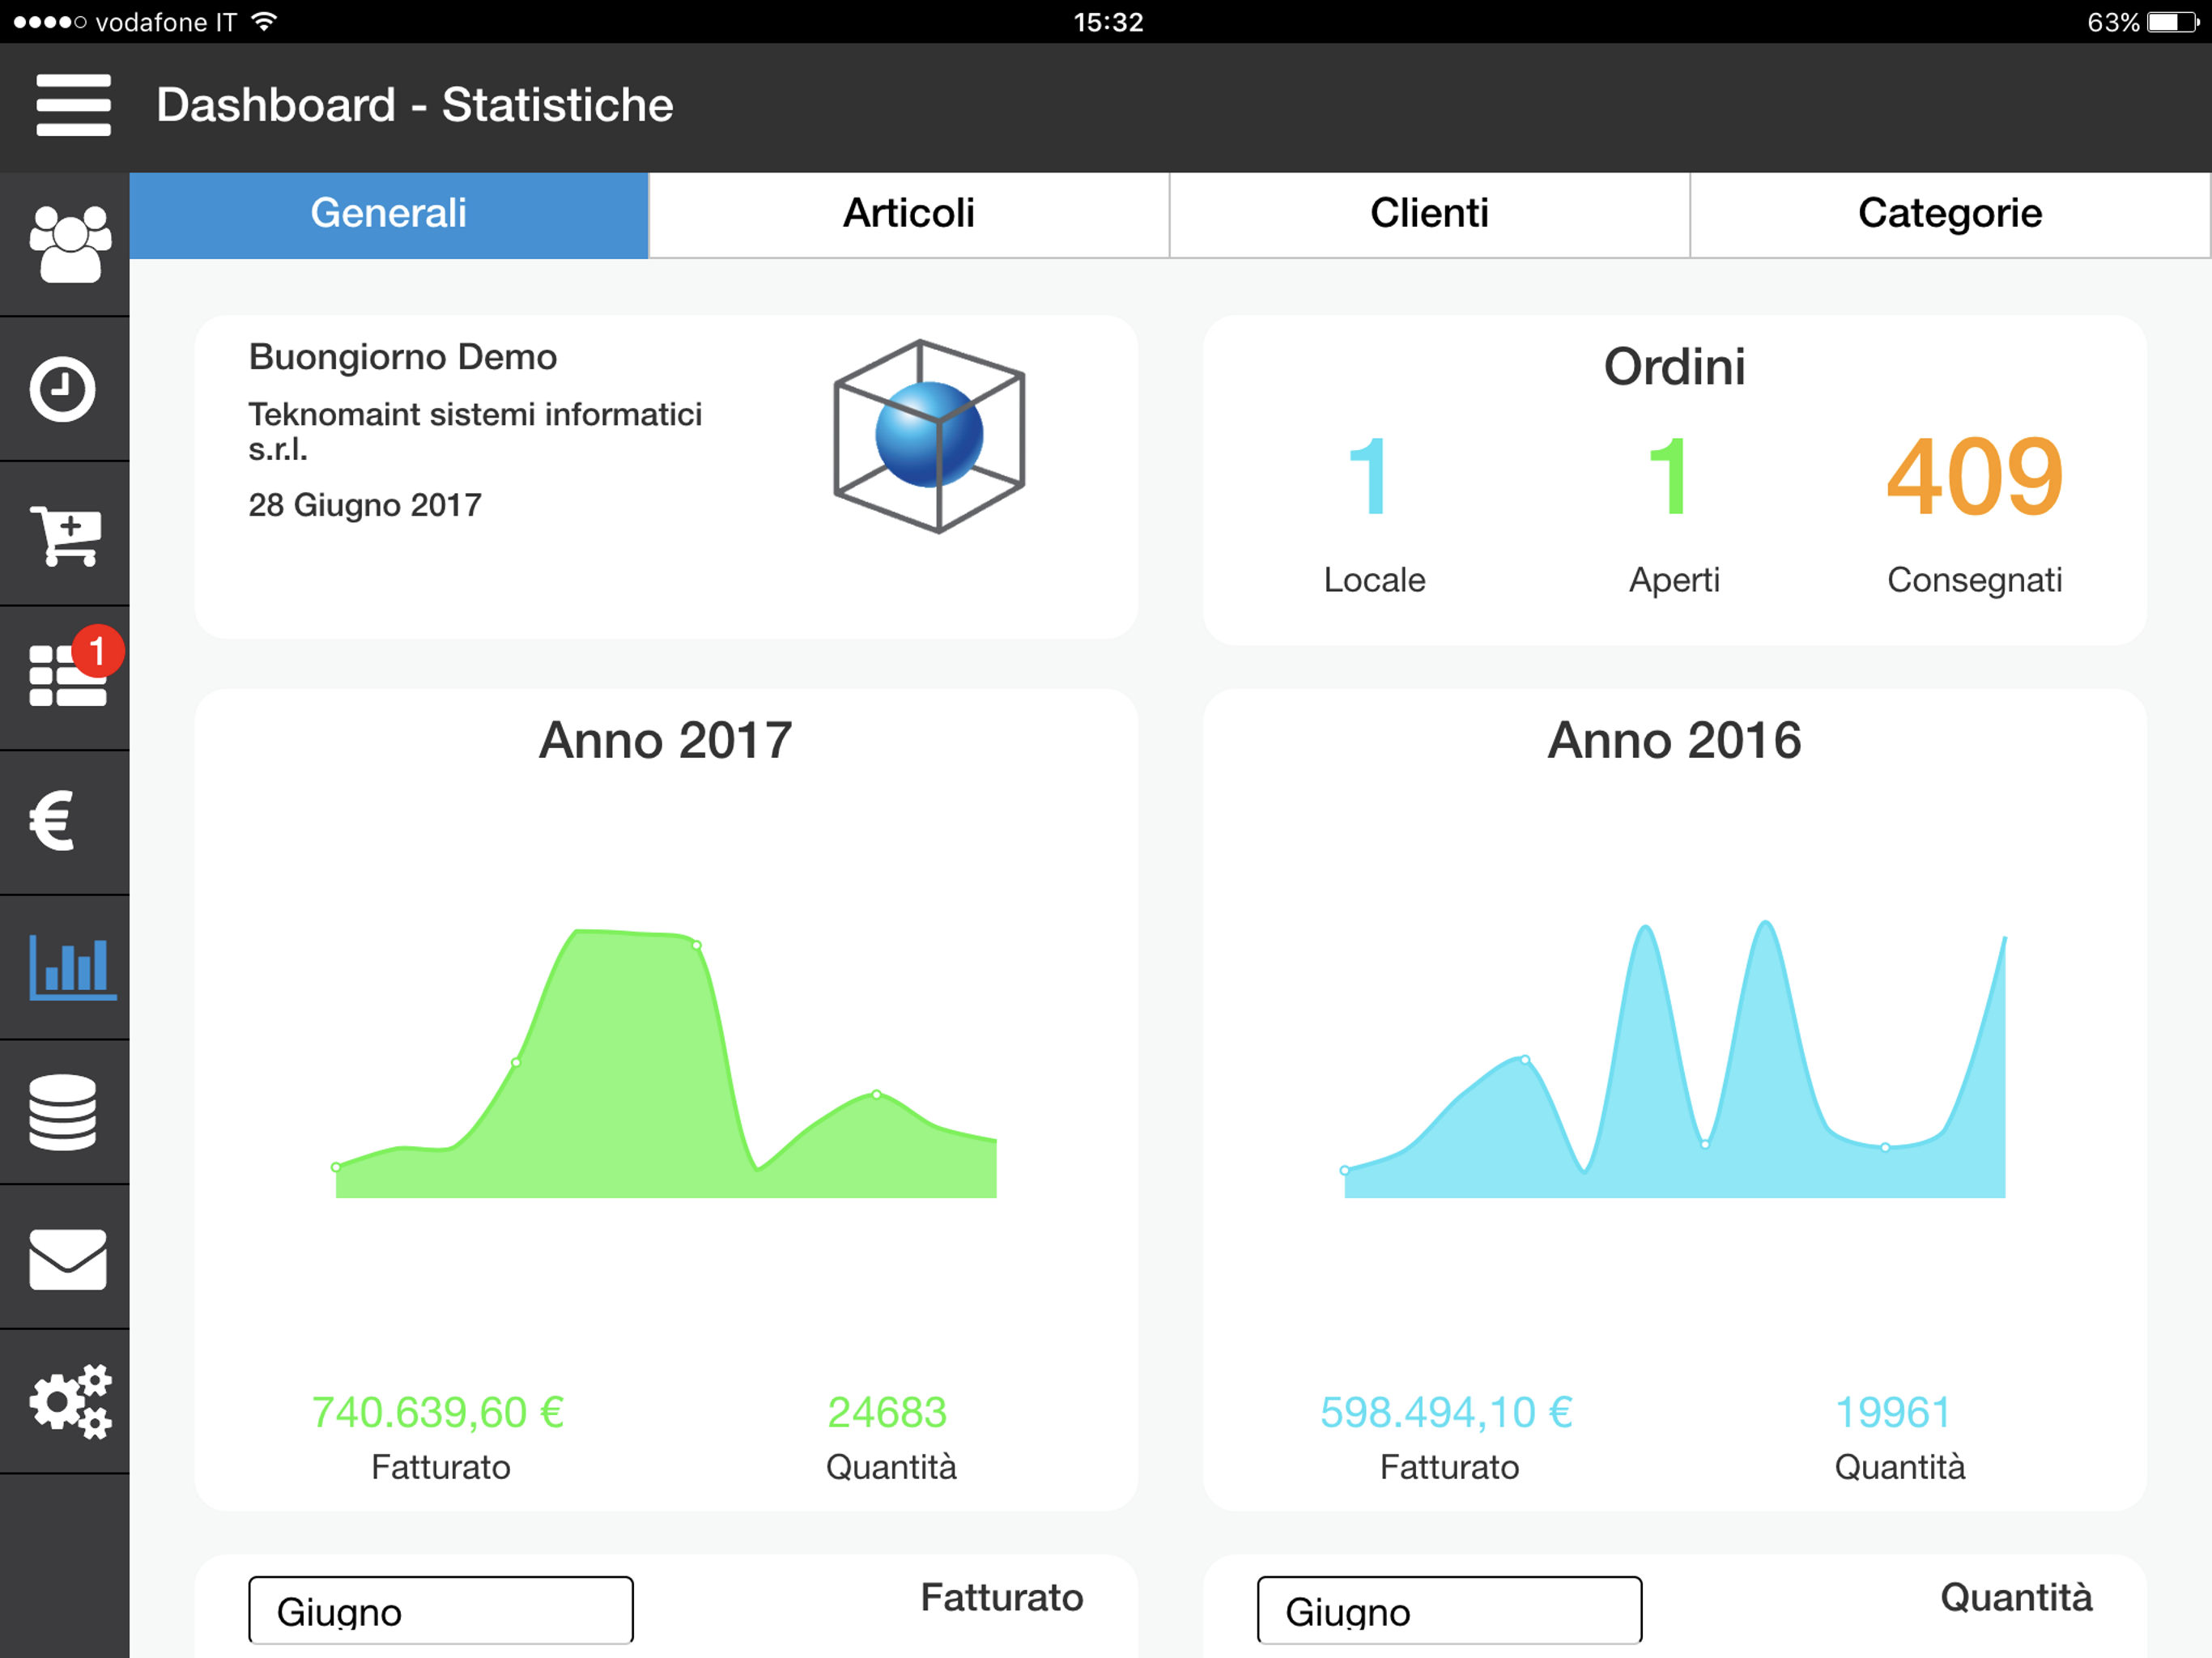
Task: Open the add-to-cart new order icon
Action: [66, 535]
